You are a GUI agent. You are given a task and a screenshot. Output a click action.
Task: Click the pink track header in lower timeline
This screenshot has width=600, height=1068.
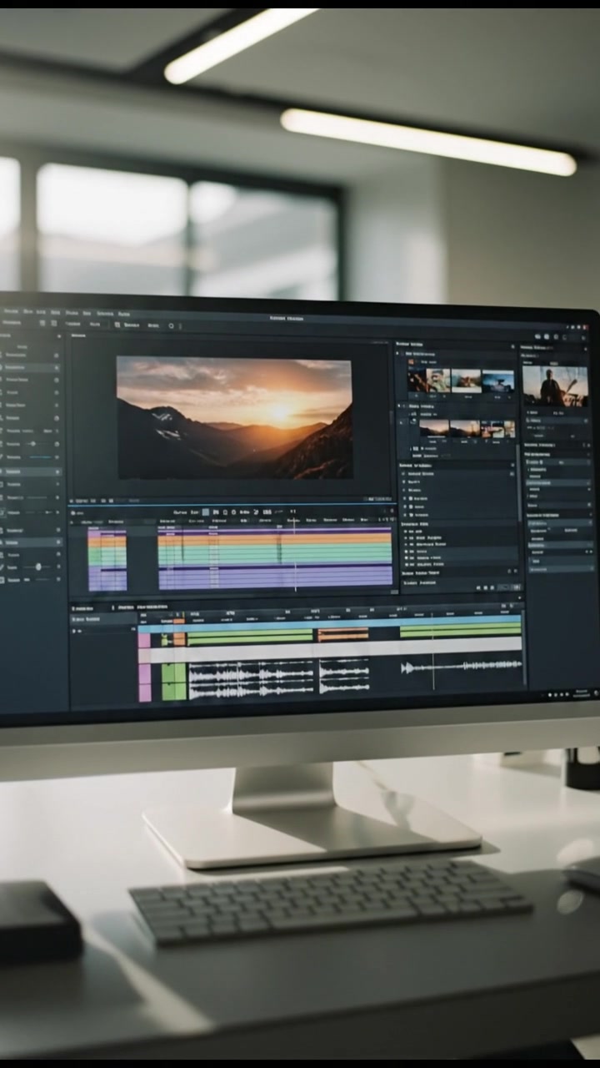click(x=145, y=667)
